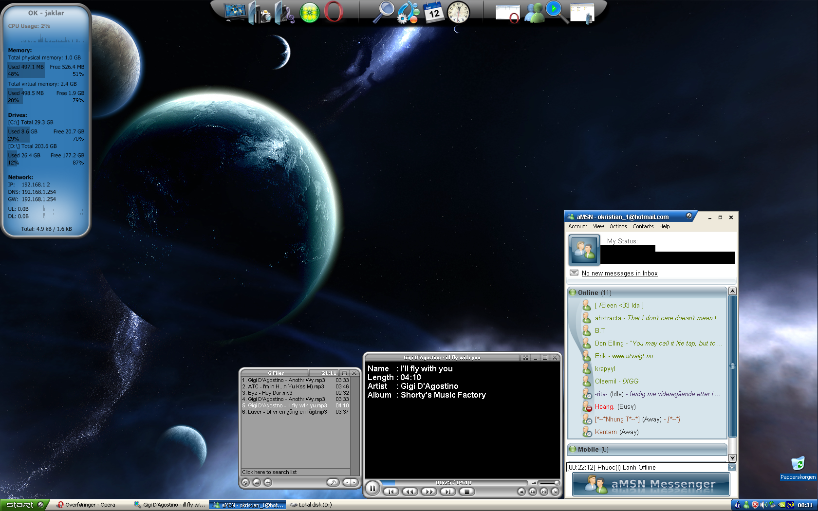This screenshot has width=818, height=511.
Task: Expand the Mobile (0) contact group
Action: point(647,449)
